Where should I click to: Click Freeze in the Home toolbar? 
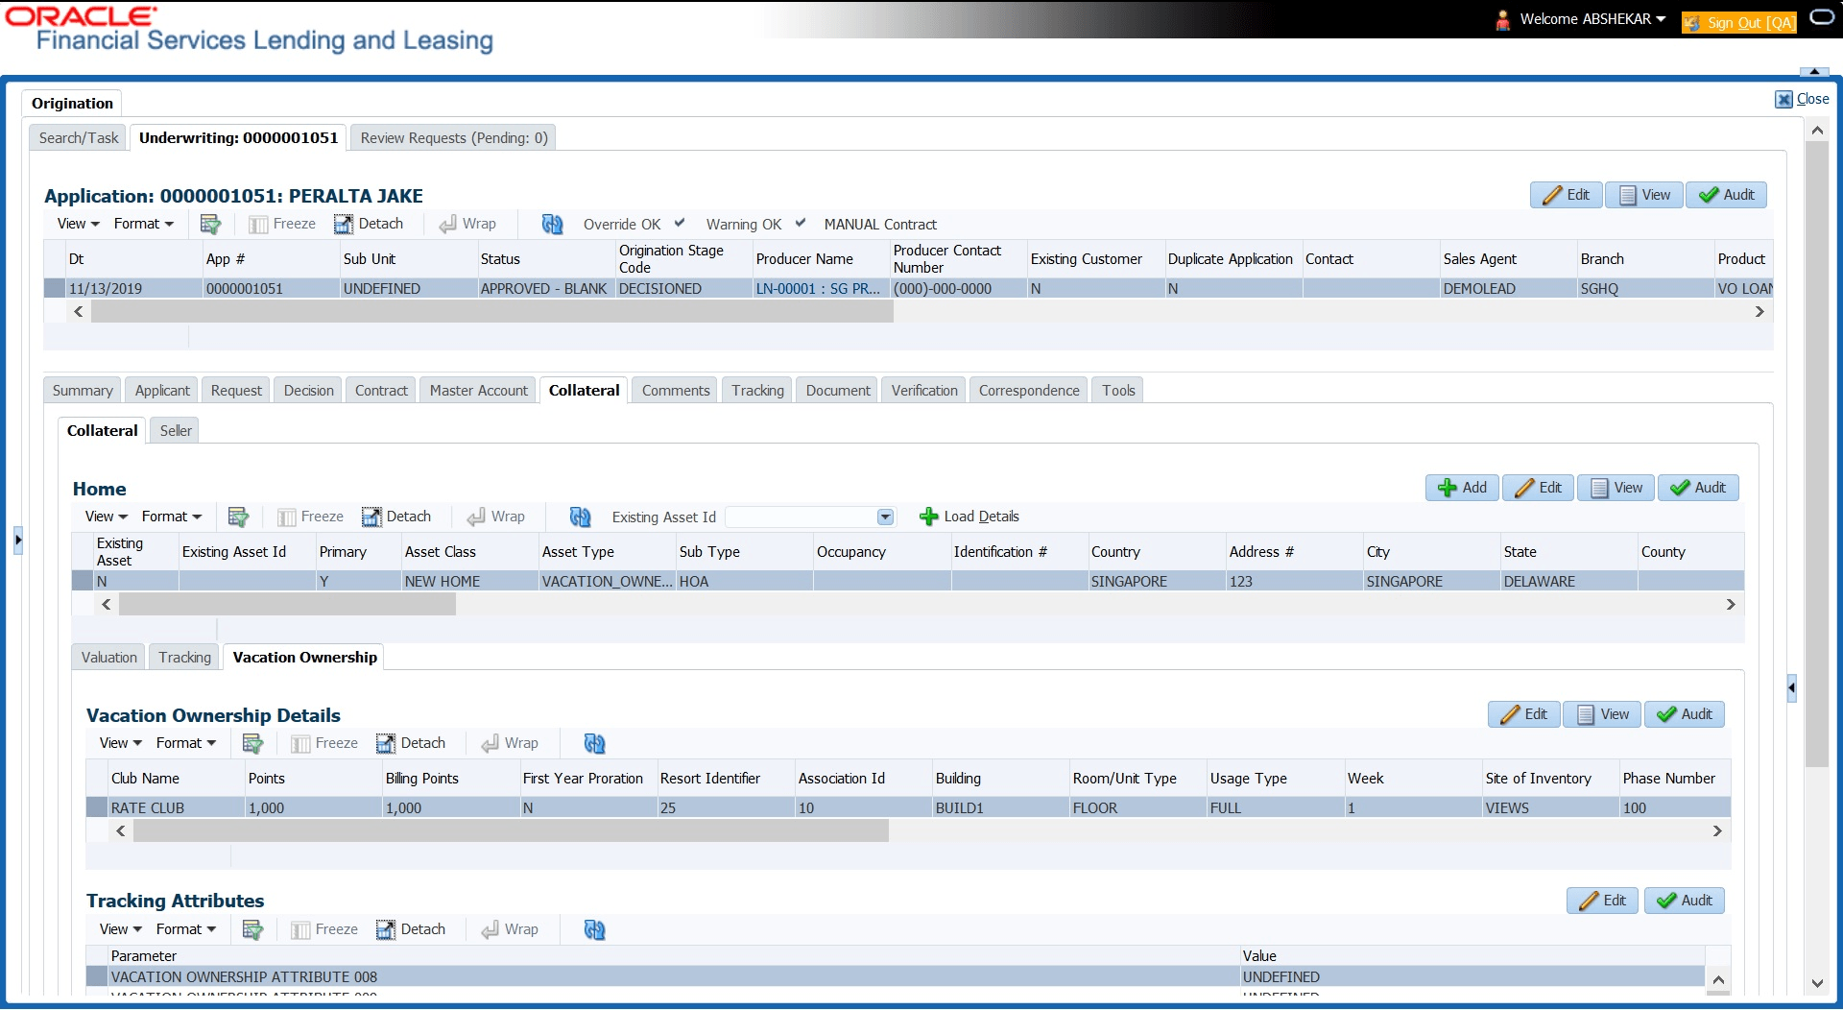click(x=310, y=517)
